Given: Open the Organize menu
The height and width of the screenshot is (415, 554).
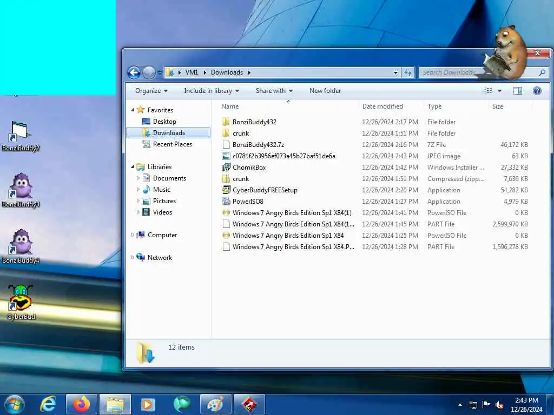Looking at the screenshot, I should 151,91.
